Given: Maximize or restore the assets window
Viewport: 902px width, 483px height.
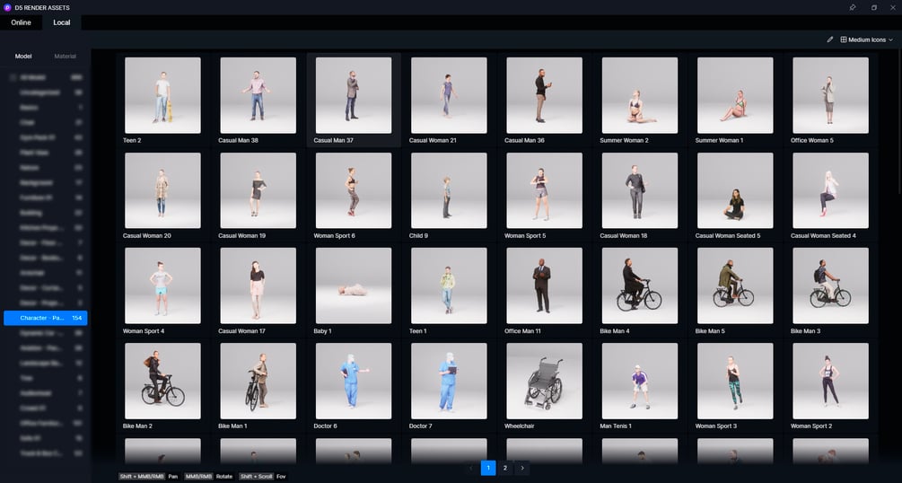Looking at the screenshot, I should pos(874,7).
